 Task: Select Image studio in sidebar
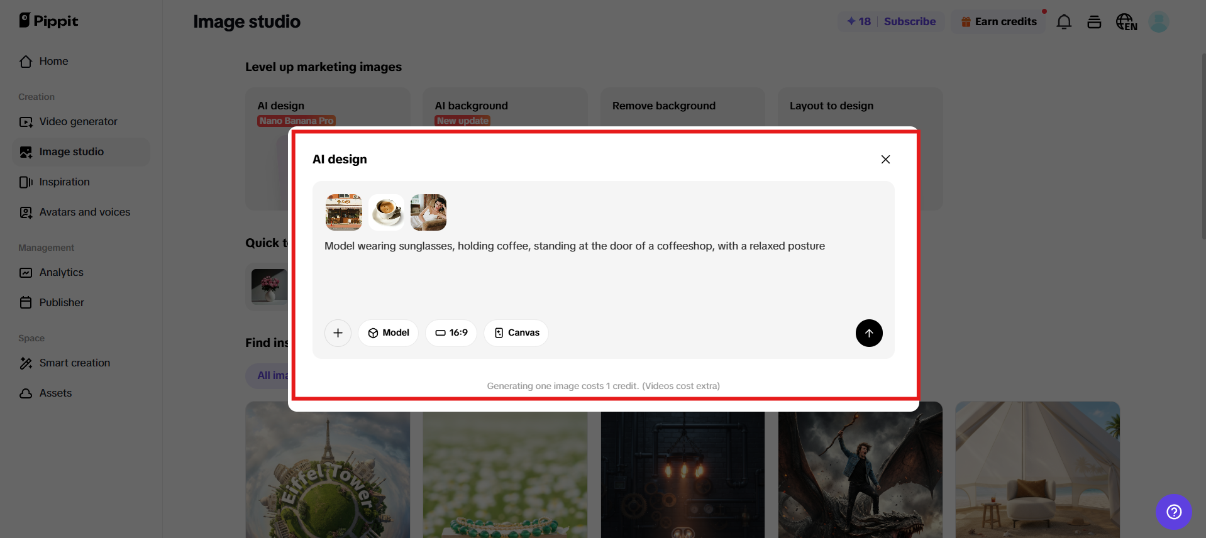(80, 151)
